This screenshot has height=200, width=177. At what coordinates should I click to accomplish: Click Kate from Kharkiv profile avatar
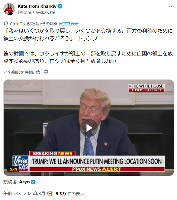tap(9, 9)
